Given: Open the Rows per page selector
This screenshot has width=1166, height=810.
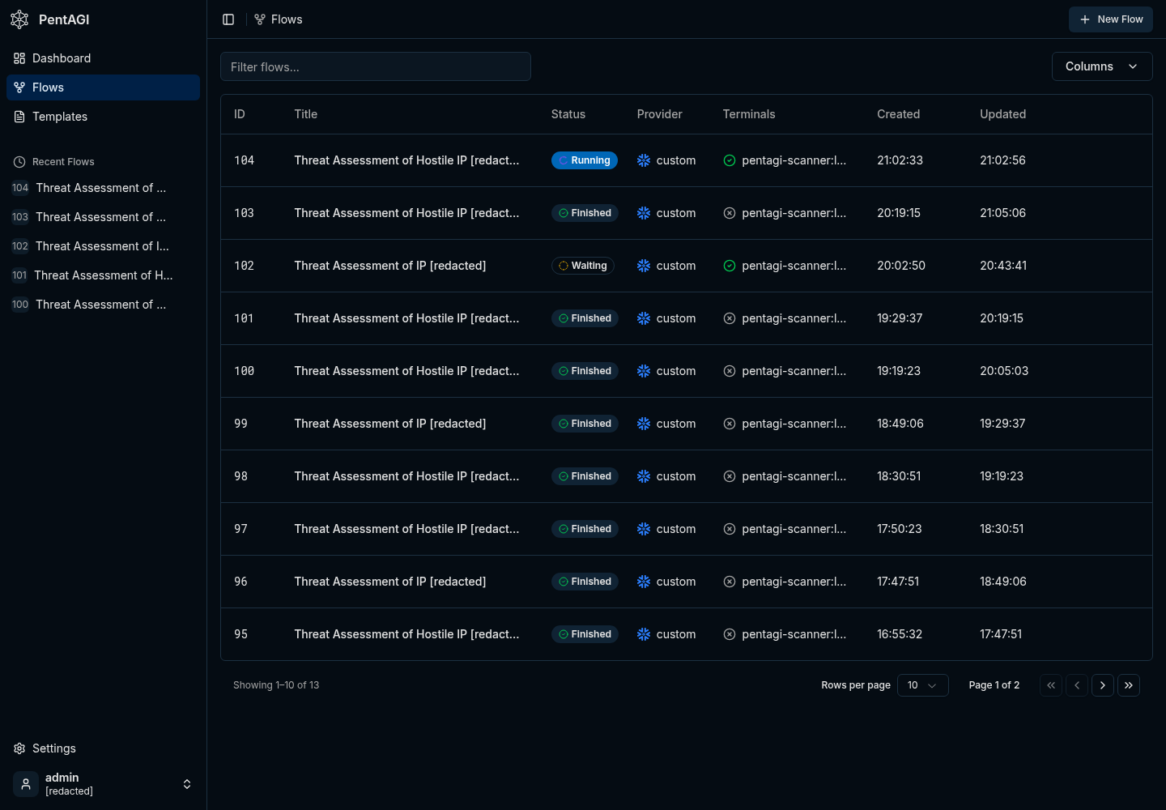Looking at the screenshot, I should (923, 685).
